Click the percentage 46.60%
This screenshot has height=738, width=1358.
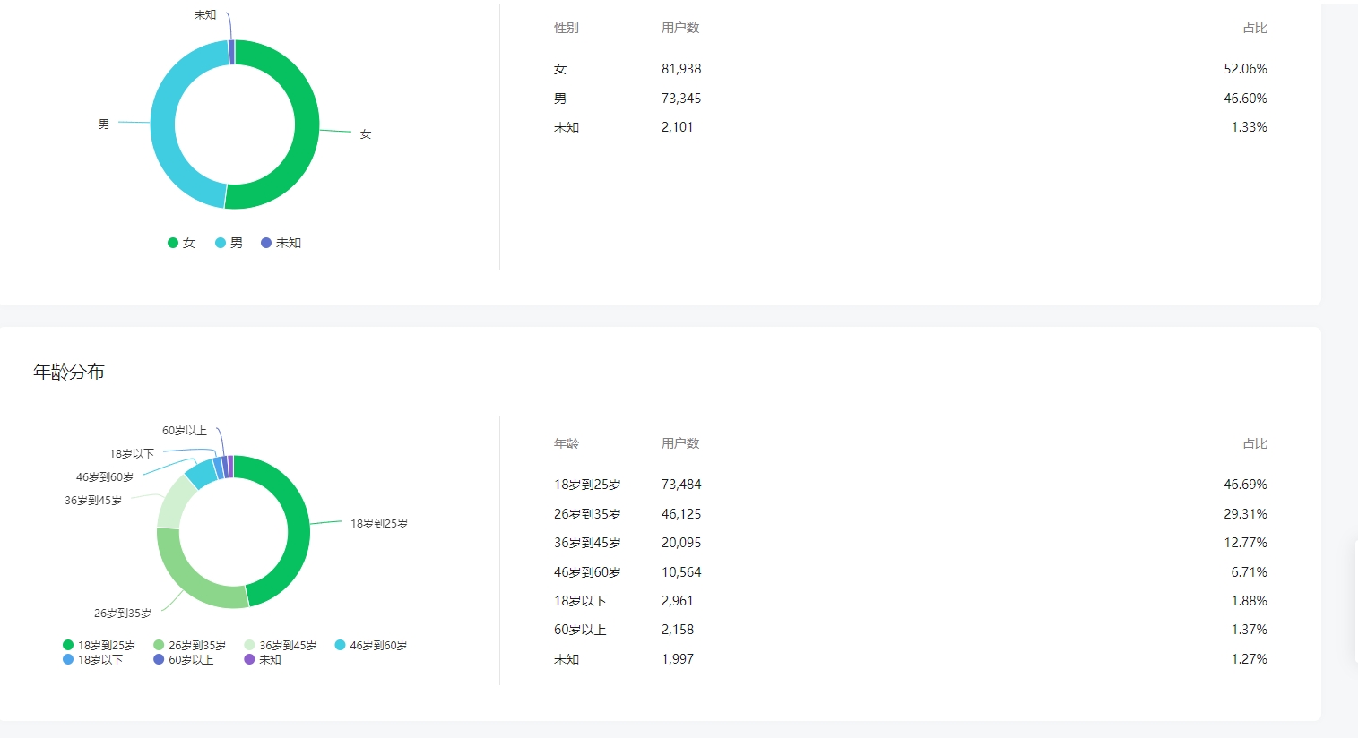point(1246,99)
